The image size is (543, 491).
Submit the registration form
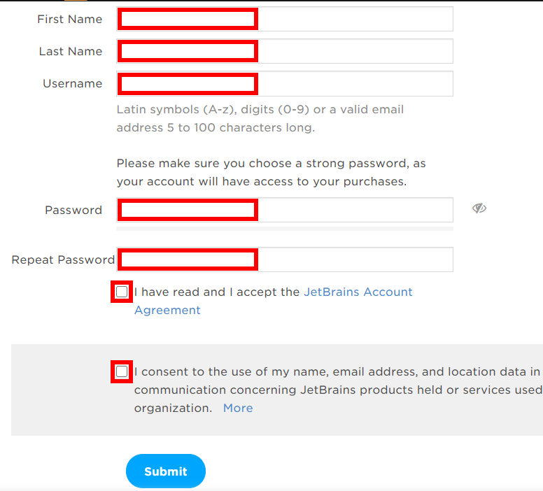pos(166,471)
